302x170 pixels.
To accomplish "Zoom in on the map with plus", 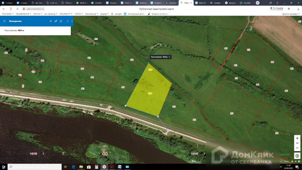I will [297, 138].
